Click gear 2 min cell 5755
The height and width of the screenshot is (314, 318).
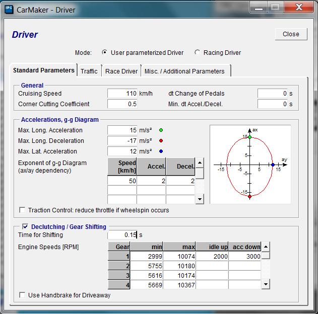147,266
